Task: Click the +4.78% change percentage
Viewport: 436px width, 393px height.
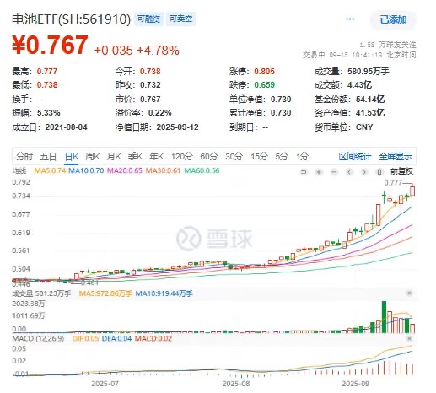Action: coord(158,51)
